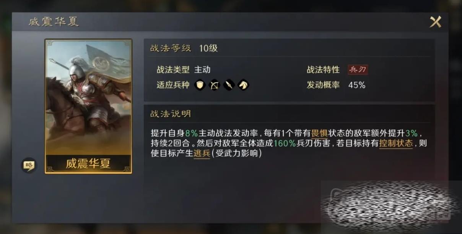This screenshot has height=234, width=462.
Task: Tap the shield troop type icon
Action: click(x=200, y=85)
